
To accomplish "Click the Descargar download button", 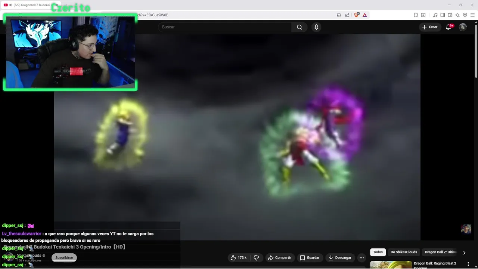I will click(x=340, y=257).
